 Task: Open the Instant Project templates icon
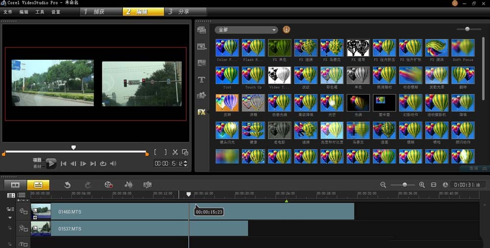tap(201, 47)
